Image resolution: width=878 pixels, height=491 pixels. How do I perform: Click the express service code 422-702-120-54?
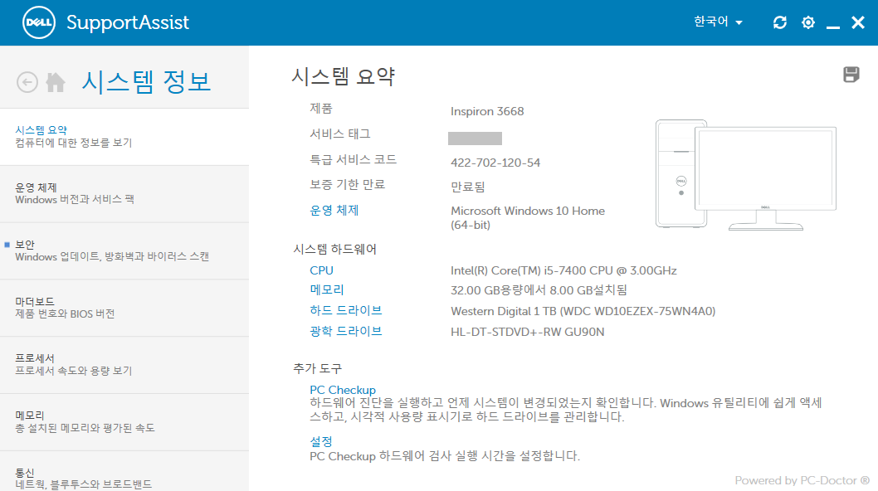click(x=495, y=163)
